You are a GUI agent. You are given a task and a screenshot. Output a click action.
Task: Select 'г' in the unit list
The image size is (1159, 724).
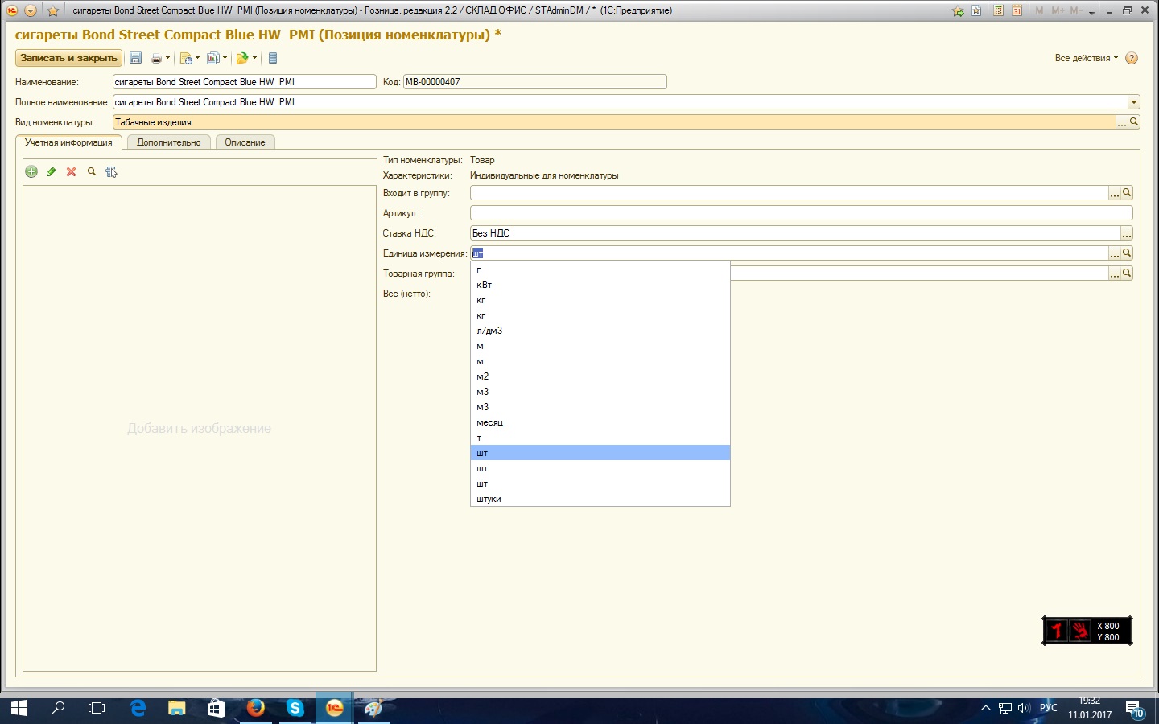coord(600,269)
